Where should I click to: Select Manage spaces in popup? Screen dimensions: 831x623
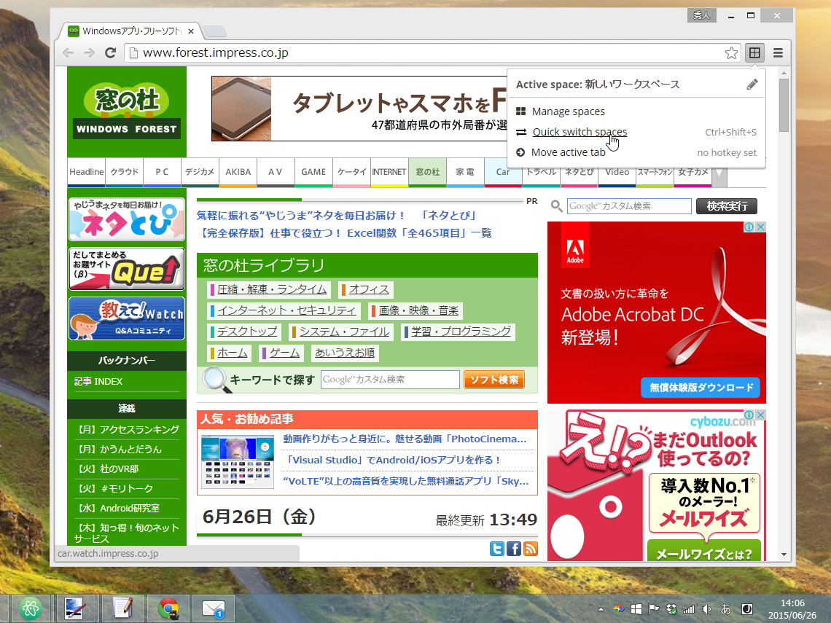pyautogui.click(x=568, y=111)
